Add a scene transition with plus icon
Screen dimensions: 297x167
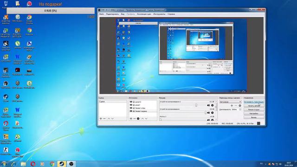pyautogui.click(x=232, y=106)
